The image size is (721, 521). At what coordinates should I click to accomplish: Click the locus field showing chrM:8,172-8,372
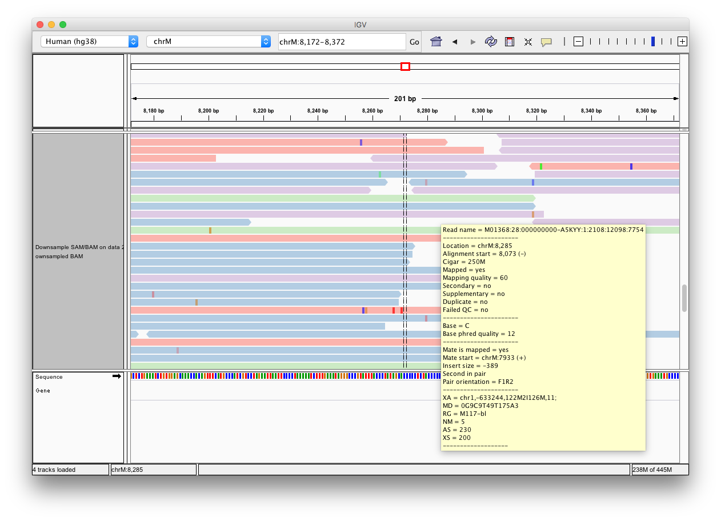point(342,42)
